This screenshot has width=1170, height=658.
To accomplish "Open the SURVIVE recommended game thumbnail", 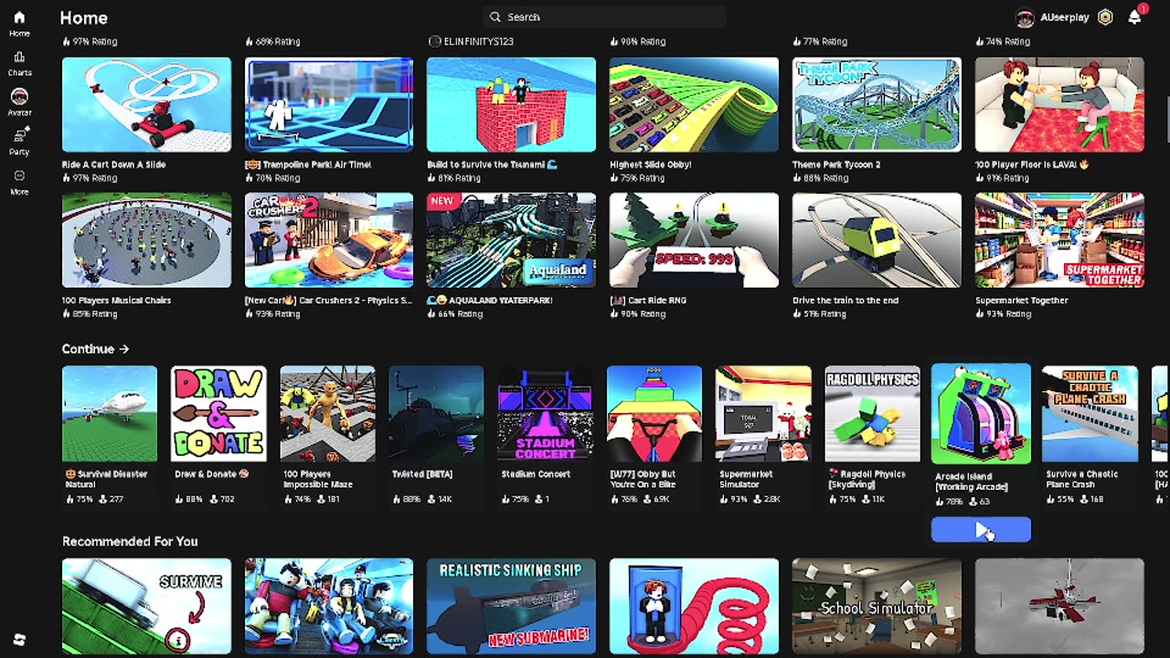I will (x=146, y=606).
